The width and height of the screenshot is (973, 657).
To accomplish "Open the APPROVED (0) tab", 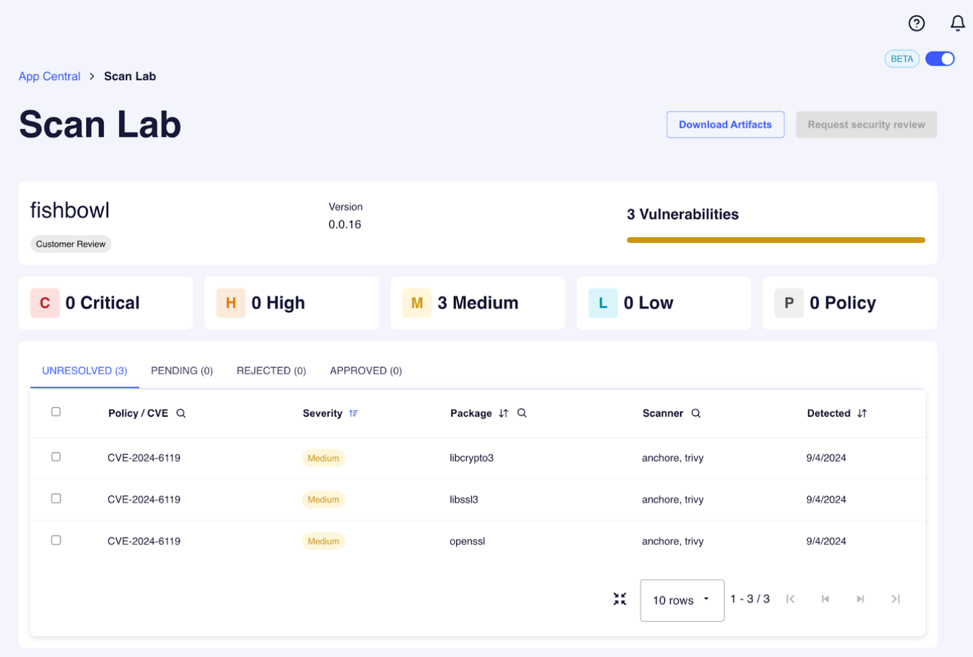I will (366, 370).
